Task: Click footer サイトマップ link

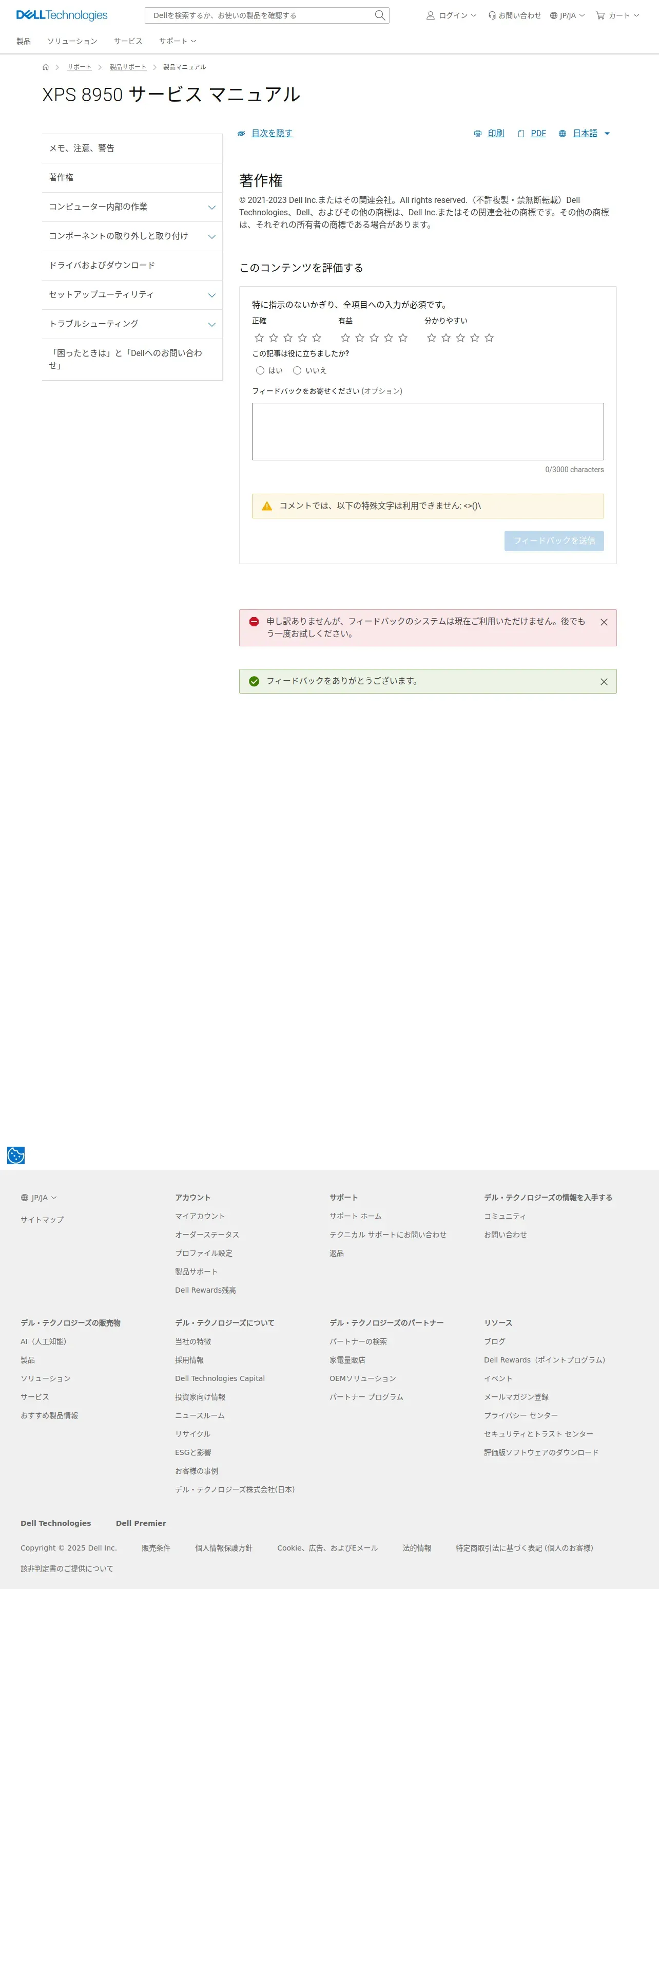Action: click(42, 1220)
